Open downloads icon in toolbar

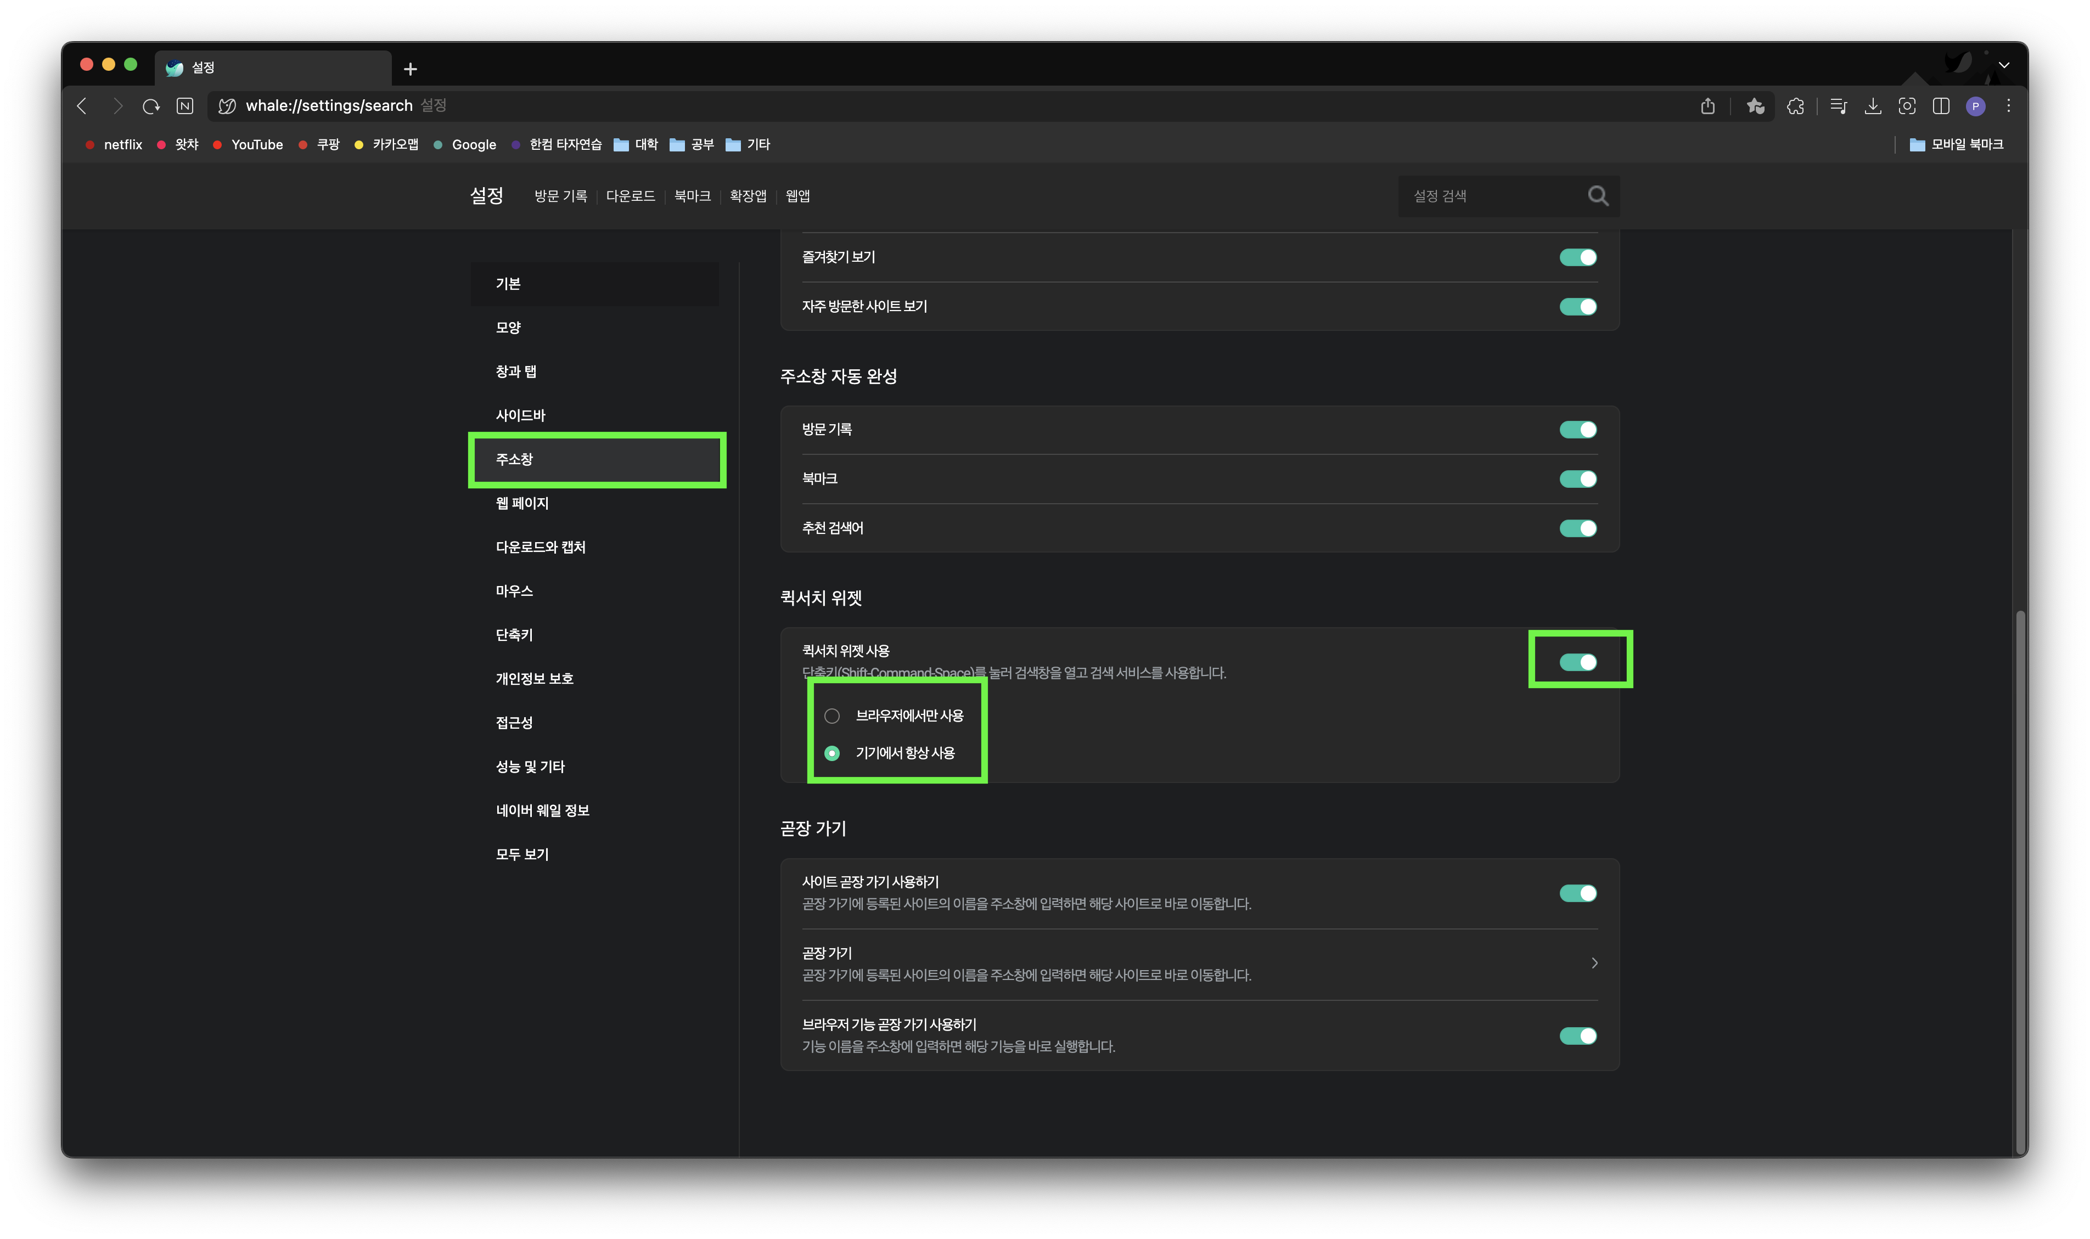pos(1873,106)
